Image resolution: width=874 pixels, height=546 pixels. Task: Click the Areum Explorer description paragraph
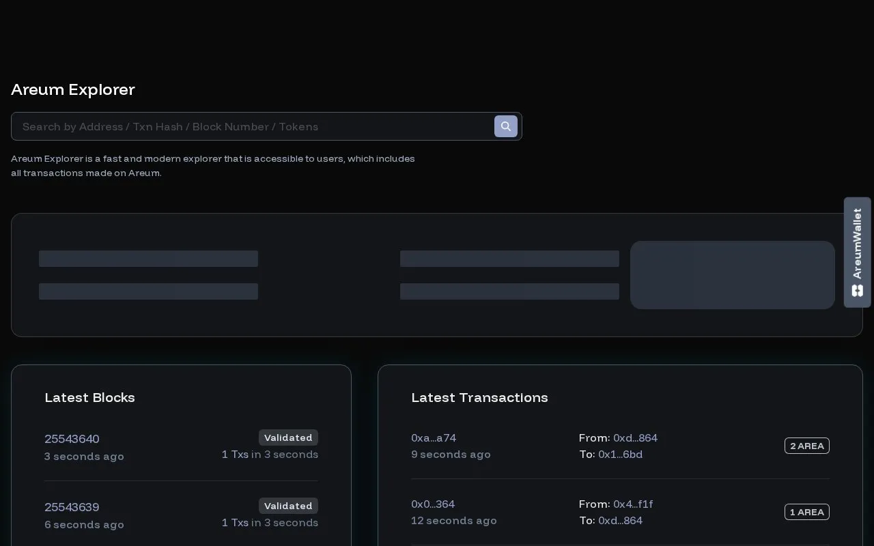point(213,166)
